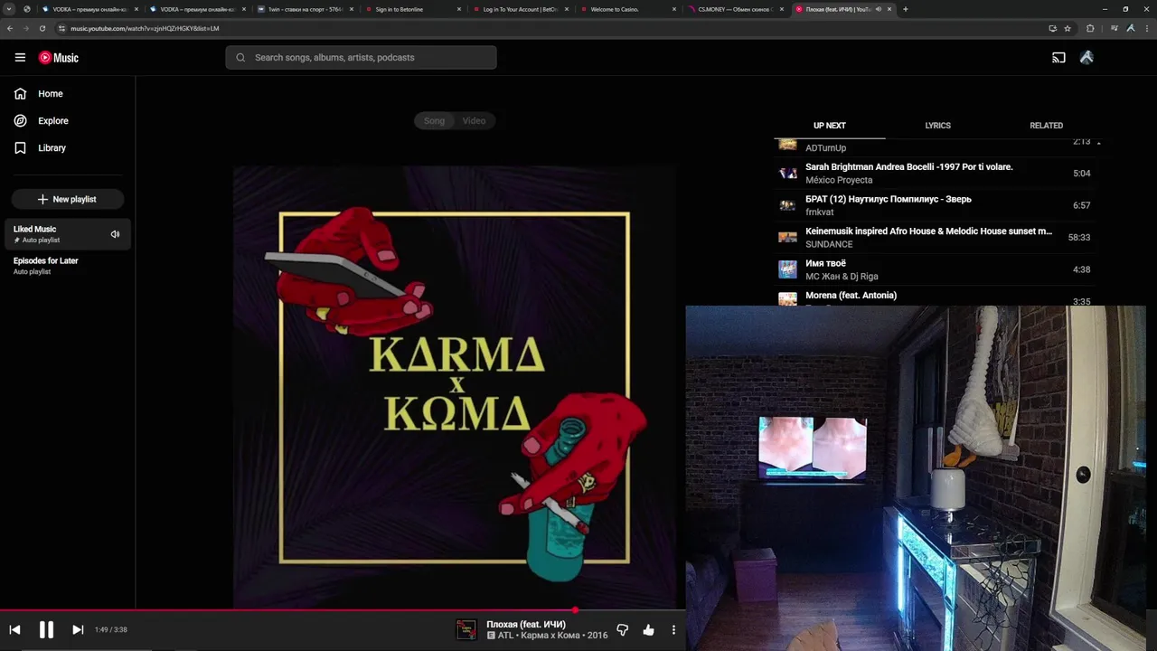Click SUNDANCE artist text
The image size is (1157, 651).
click(x=829, y=244)
